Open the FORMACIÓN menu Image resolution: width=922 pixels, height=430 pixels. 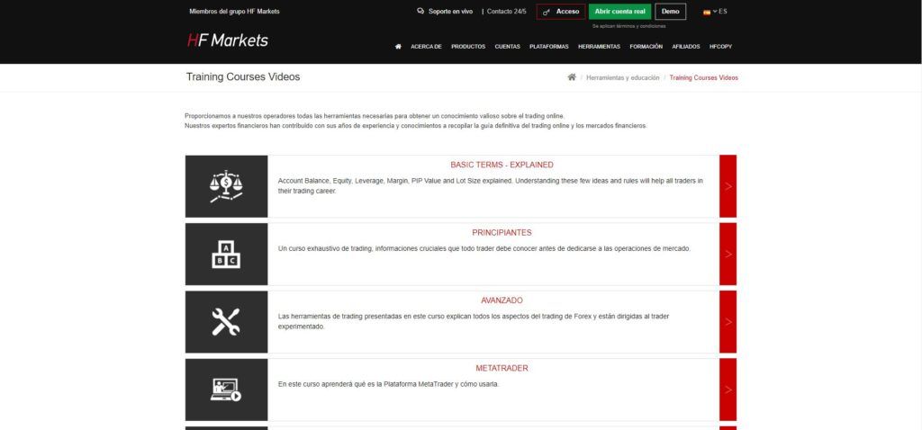click(646, 47)
